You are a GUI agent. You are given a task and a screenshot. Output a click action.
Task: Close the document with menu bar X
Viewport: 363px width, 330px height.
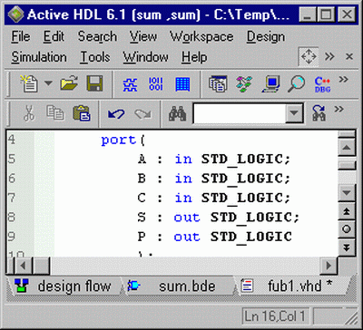[349, 56]
